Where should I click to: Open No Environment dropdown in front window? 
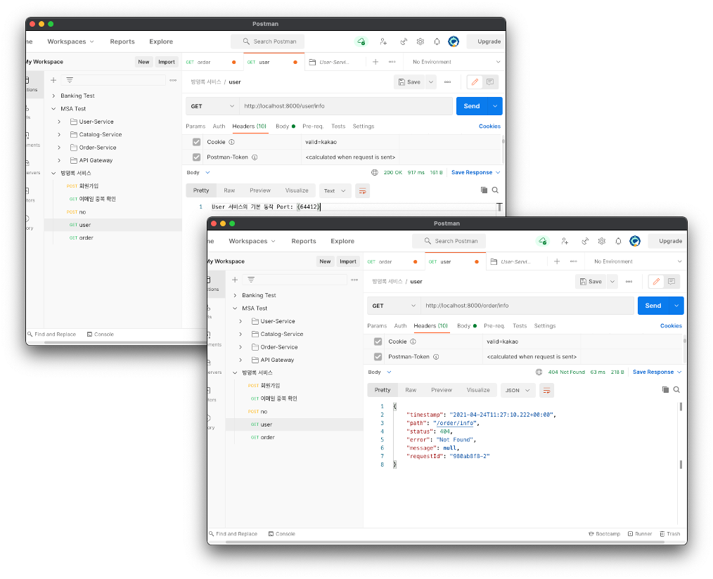[x=638, y=261]
